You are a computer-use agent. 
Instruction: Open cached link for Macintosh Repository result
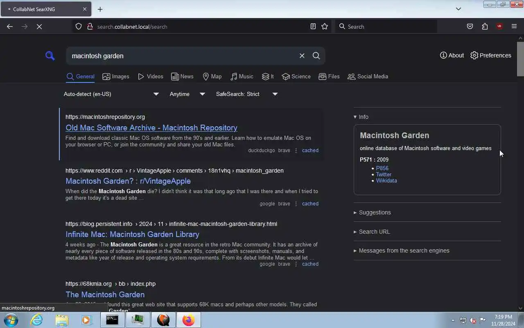click(310, 150)
